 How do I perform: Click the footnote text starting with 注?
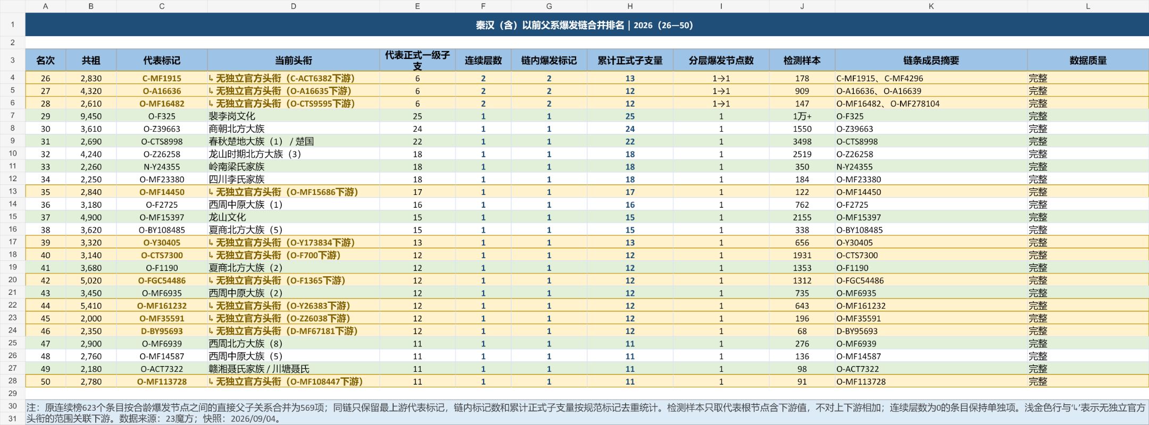click(587, 413)
